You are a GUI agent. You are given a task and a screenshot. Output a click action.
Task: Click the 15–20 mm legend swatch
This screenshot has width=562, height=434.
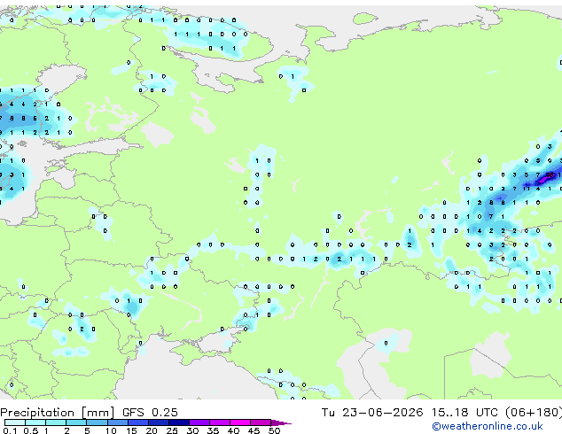coord(138,422)
